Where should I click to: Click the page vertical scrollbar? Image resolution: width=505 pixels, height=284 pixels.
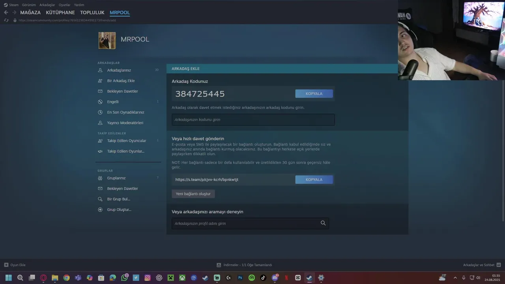tap(503, 150)
